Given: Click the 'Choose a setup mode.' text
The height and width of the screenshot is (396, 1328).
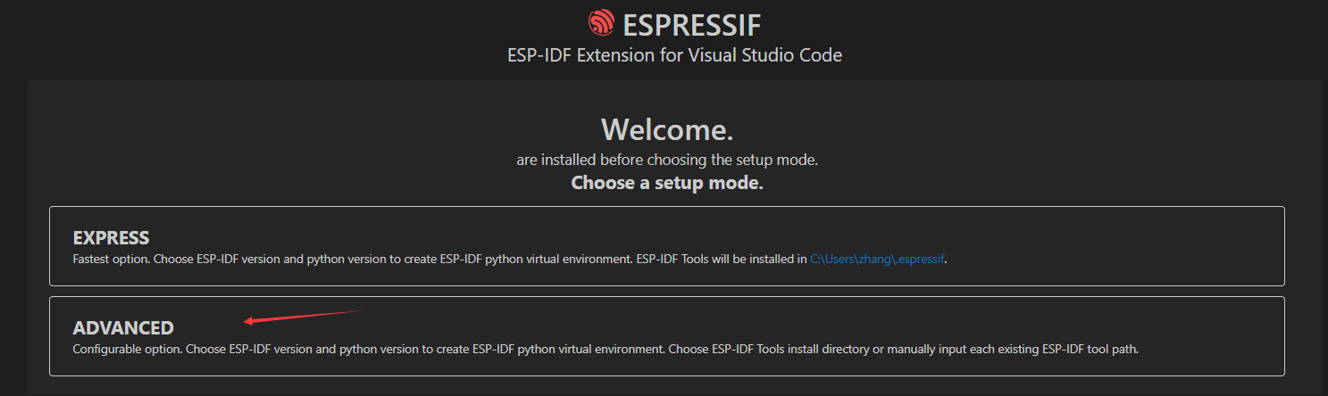Looking at the screenshot, I should [667, 184].
